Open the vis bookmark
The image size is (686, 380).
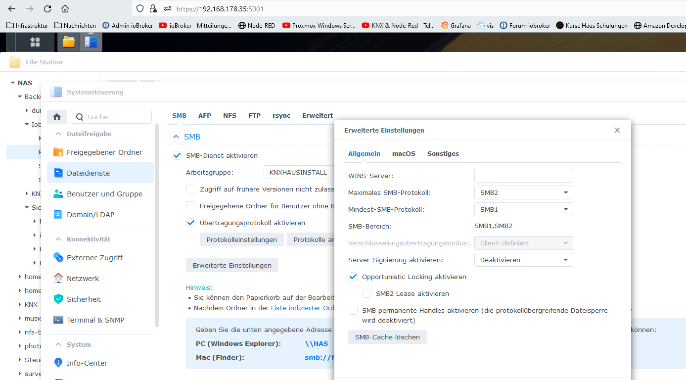(x=485, y=25)
